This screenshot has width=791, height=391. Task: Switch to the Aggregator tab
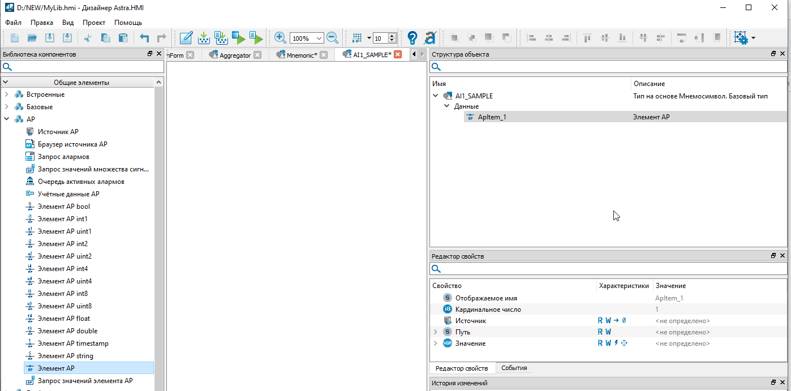tap(235, 55)
